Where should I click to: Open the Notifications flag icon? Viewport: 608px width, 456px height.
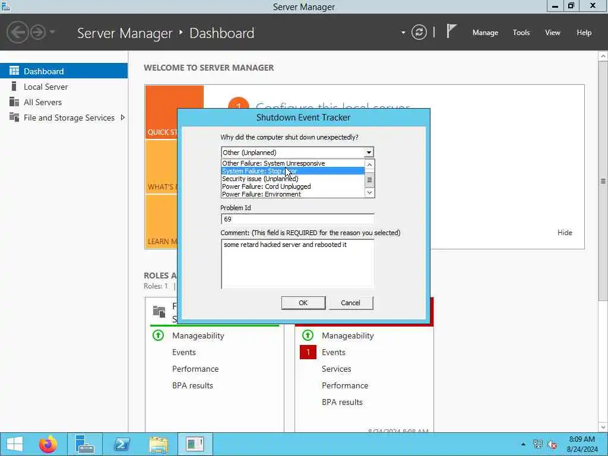(x=451, y=31)
